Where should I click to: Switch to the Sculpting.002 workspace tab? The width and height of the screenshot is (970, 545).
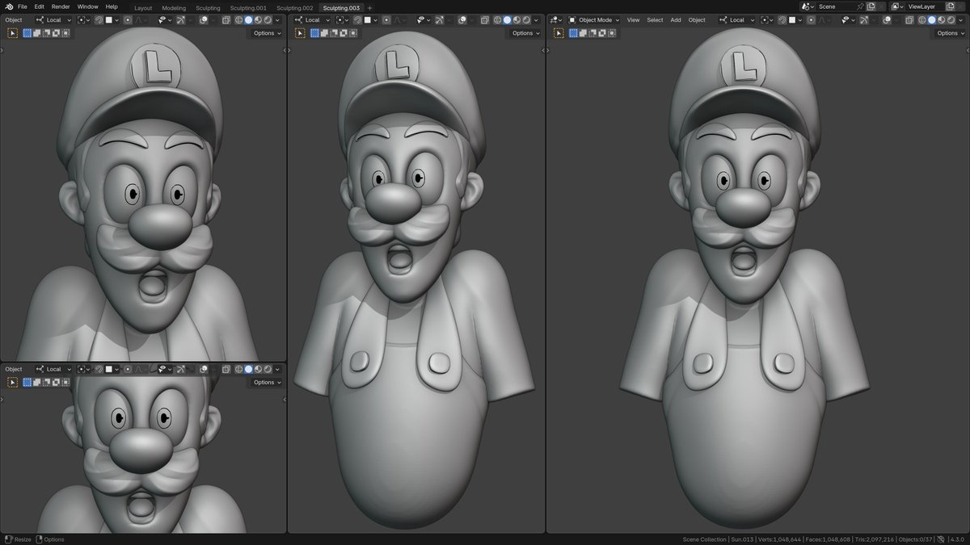coord(294,7)
